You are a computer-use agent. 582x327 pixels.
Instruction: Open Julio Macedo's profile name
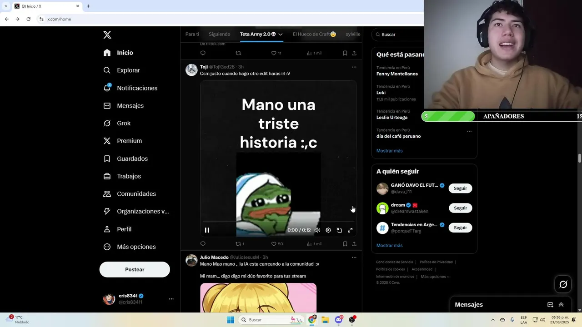pyautogui.click(x=214, y=258)
